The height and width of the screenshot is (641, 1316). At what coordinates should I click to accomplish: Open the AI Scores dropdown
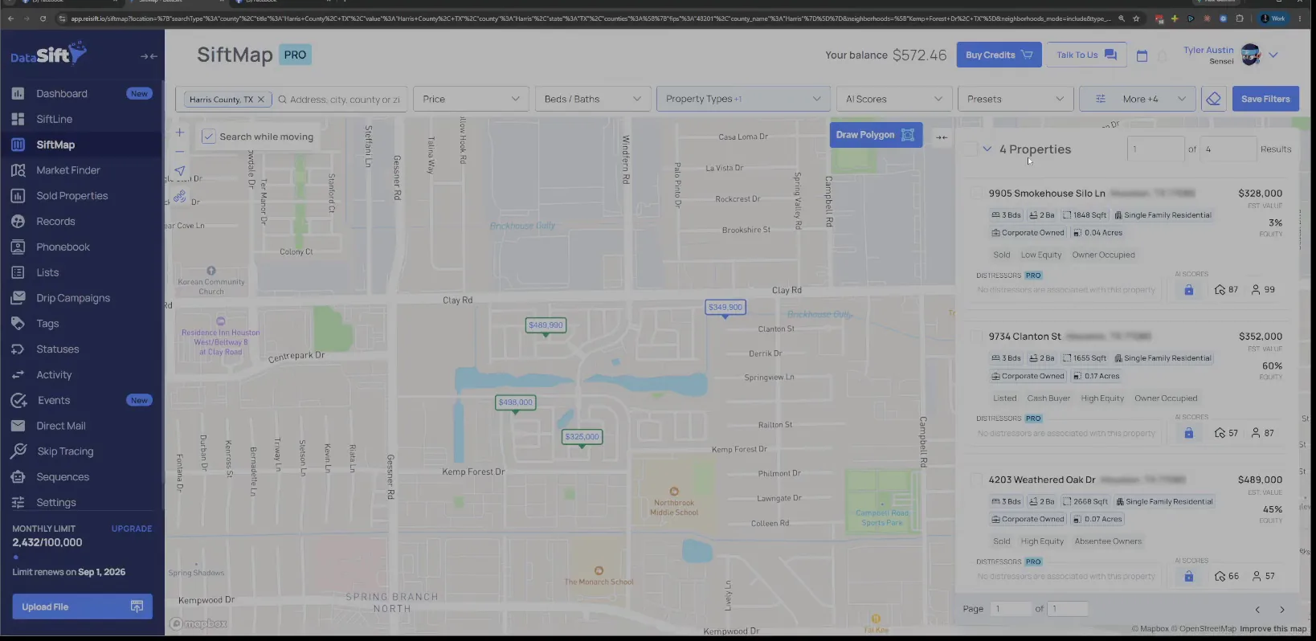[893, 99]
